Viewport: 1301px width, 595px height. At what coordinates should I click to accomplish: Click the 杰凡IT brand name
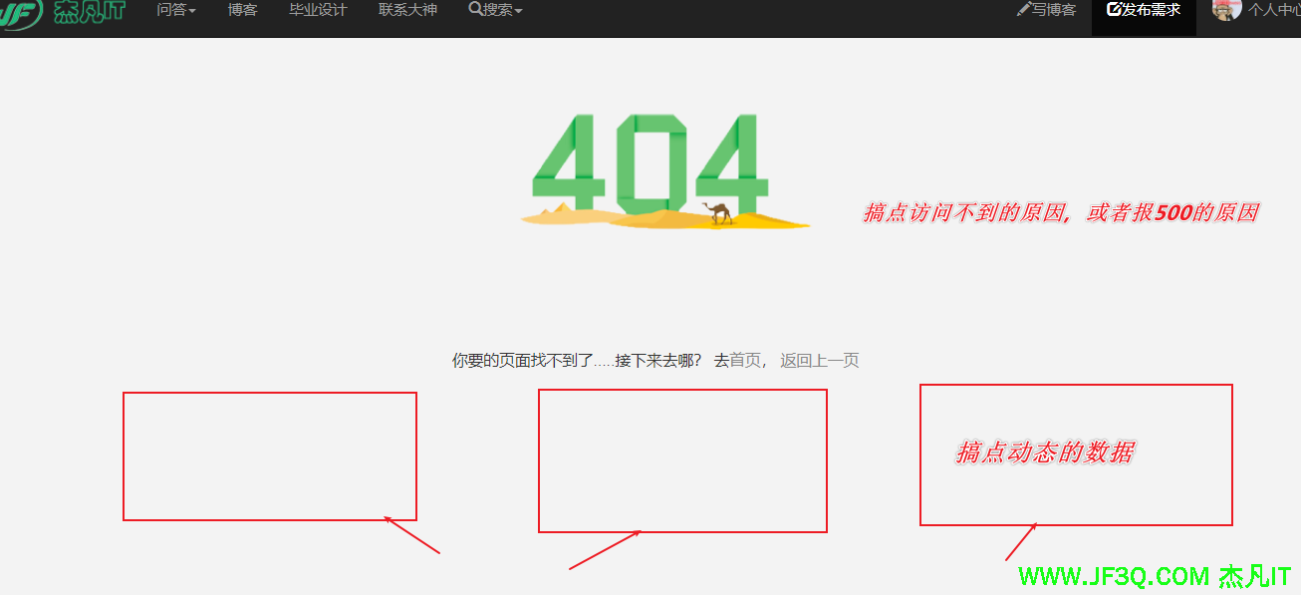(x=90, y=11)
